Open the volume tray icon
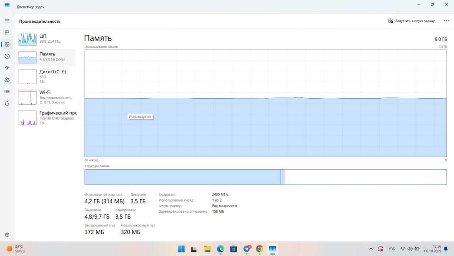 (x=410, y=249)
